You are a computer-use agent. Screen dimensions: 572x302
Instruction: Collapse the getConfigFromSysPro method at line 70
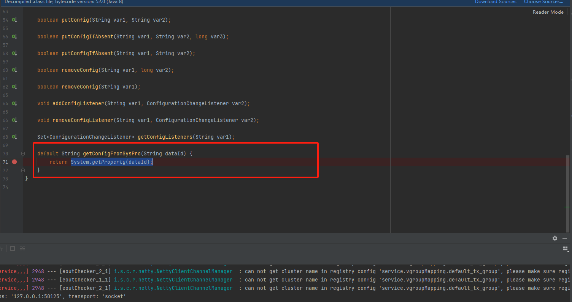[23, 154]
